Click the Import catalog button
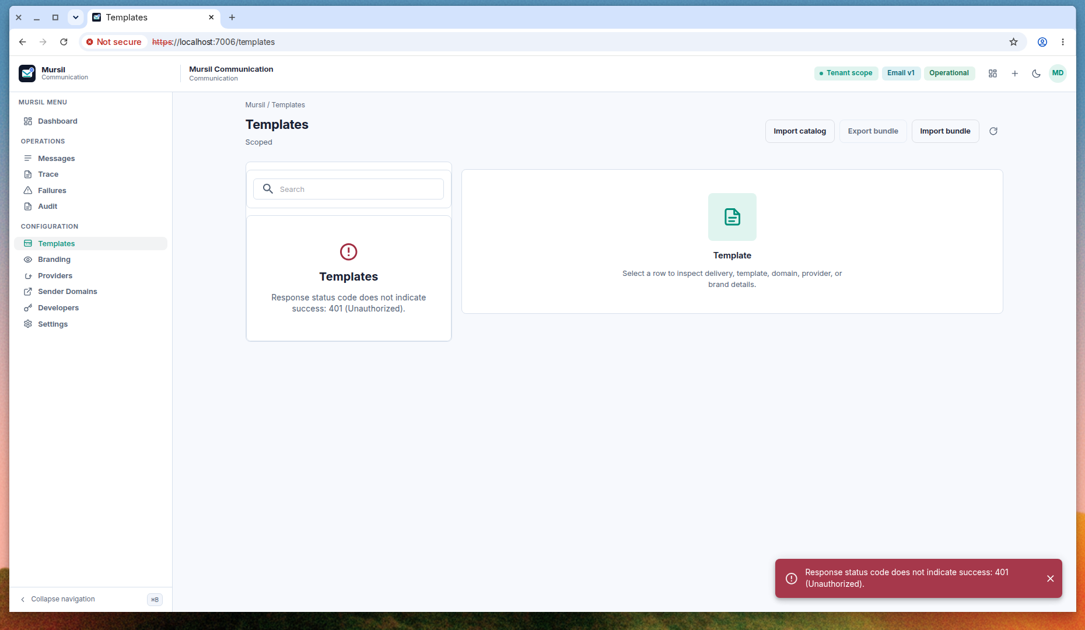 pos(800,131)
